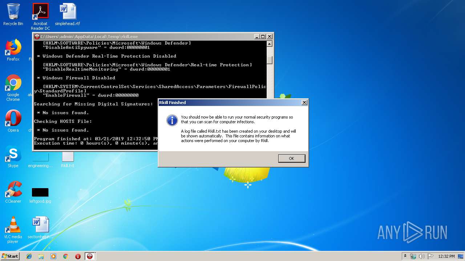Click the Show desktop monitor icon in tray
The width and height of the screenshot is (465, 261).
click(x=461, y=256)
